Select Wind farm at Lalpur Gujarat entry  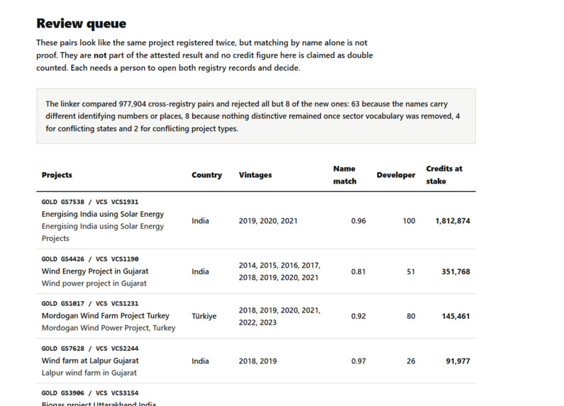[x=90, y=361]
